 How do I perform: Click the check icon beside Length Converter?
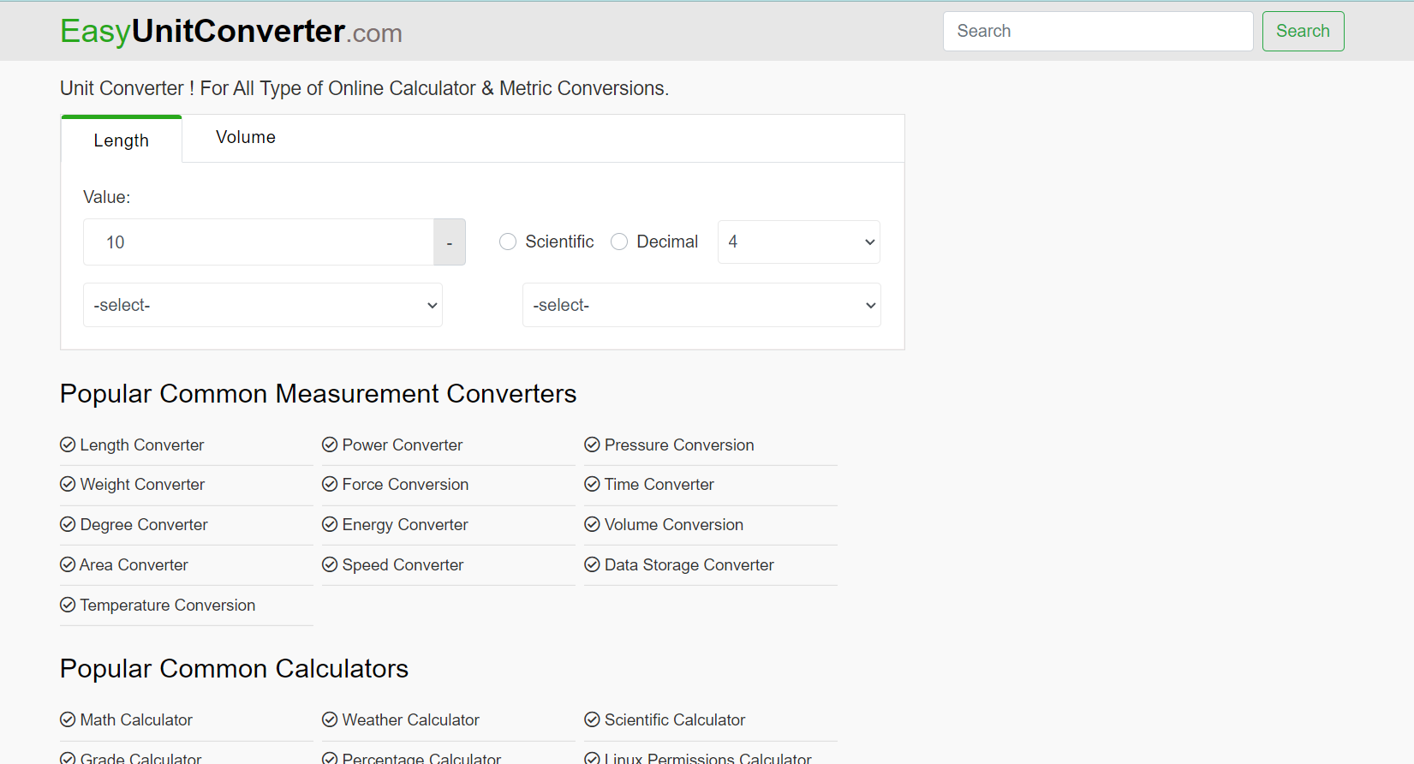click(68, 445)
